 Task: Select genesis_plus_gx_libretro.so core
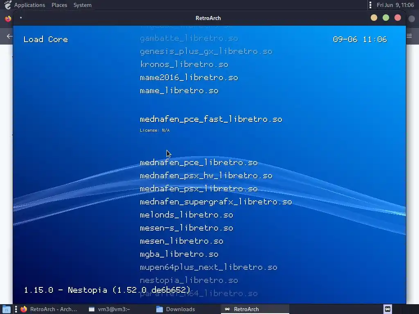click(x=206, y=51)
